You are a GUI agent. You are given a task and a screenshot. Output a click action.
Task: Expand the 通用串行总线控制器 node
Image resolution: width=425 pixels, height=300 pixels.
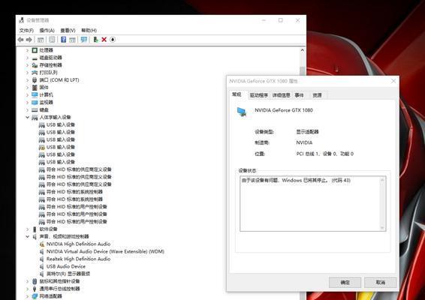click(x=27, y=289)
